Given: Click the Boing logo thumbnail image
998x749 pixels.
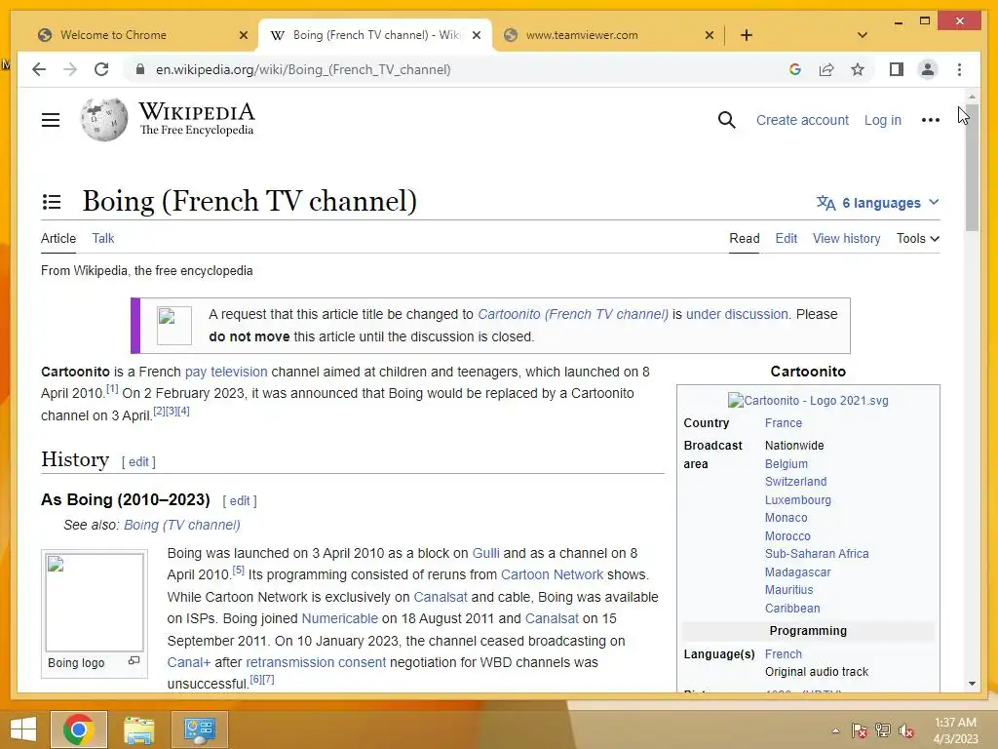Looking at the screenshot, I should [95, 602].
